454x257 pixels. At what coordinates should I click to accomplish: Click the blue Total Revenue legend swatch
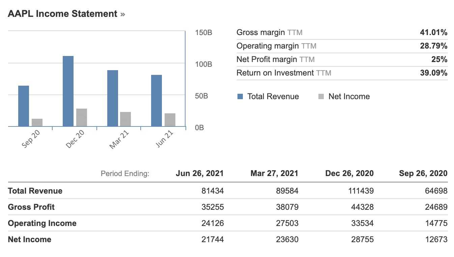240,96
